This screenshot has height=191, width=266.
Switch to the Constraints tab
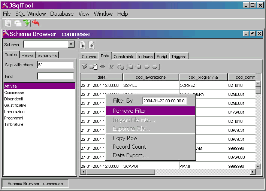(124, 57)
